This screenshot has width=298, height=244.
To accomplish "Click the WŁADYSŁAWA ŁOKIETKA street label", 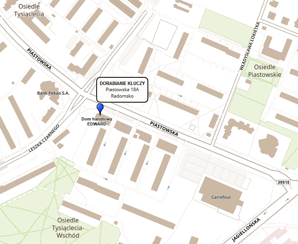I will pyautogui.click(x=249, y=47).
